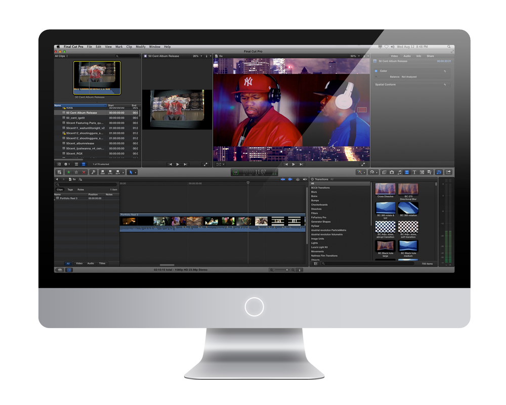Image resolution: width=506 pixels, height=405 pixels.
Task: Toggle timeline video skimming icon
Action: (x=283, y=179)
